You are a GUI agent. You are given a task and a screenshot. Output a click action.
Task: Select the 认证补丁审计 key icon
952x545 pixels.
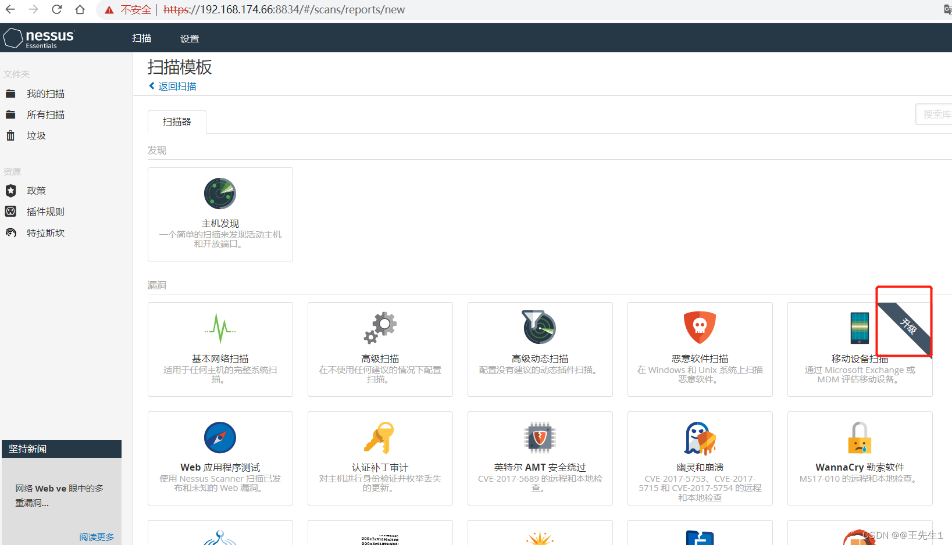(x=379, y=438)
